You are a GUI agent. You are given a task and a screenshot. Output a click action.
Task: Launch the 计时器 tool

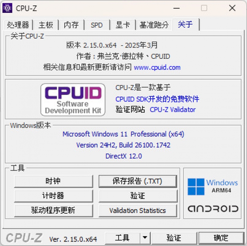[x=53, y=196]
